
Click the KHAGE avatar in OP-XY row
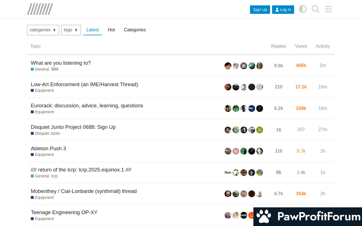244,215
